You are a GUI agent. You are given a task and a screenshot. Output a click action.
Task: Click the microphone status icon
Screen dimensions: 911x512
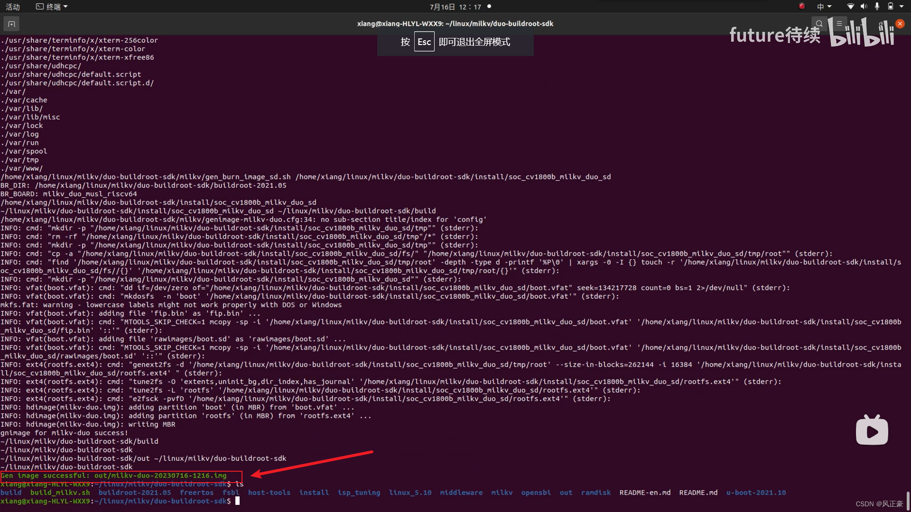tap(877, 6)
